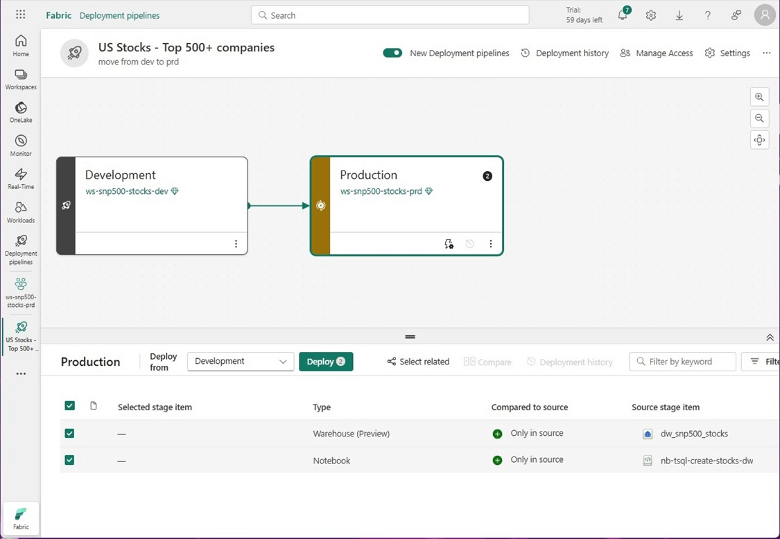The image size is (780, 539).
Task: Open the app launcher grid icon
Action: click(20, 15)
